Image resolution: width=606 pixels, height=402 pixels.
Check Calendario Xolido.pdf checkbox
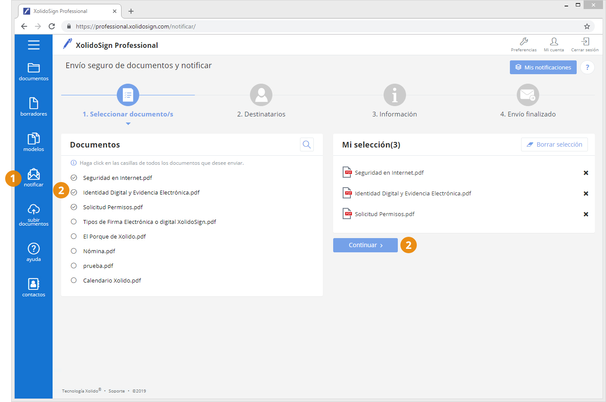pyautogui.click(x=74, y=280)
